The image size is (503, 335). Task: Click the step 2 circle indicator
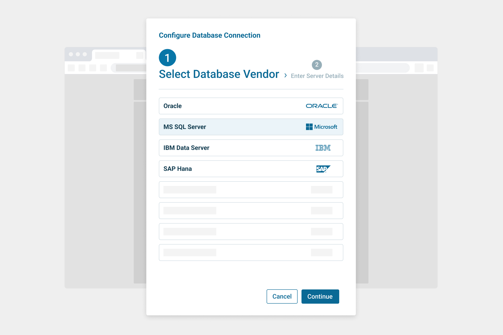click(x=317, y=65)
